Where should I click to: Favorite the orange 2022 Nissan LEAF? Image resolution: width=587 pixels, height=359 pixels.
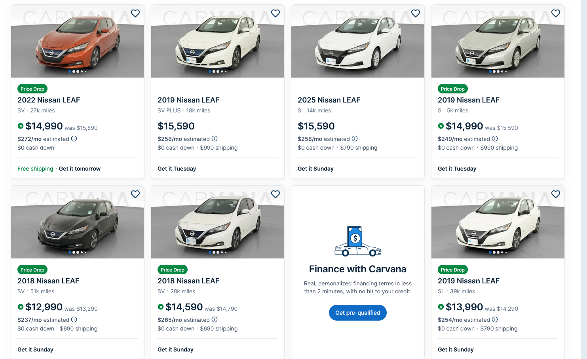tap(135, 13)
